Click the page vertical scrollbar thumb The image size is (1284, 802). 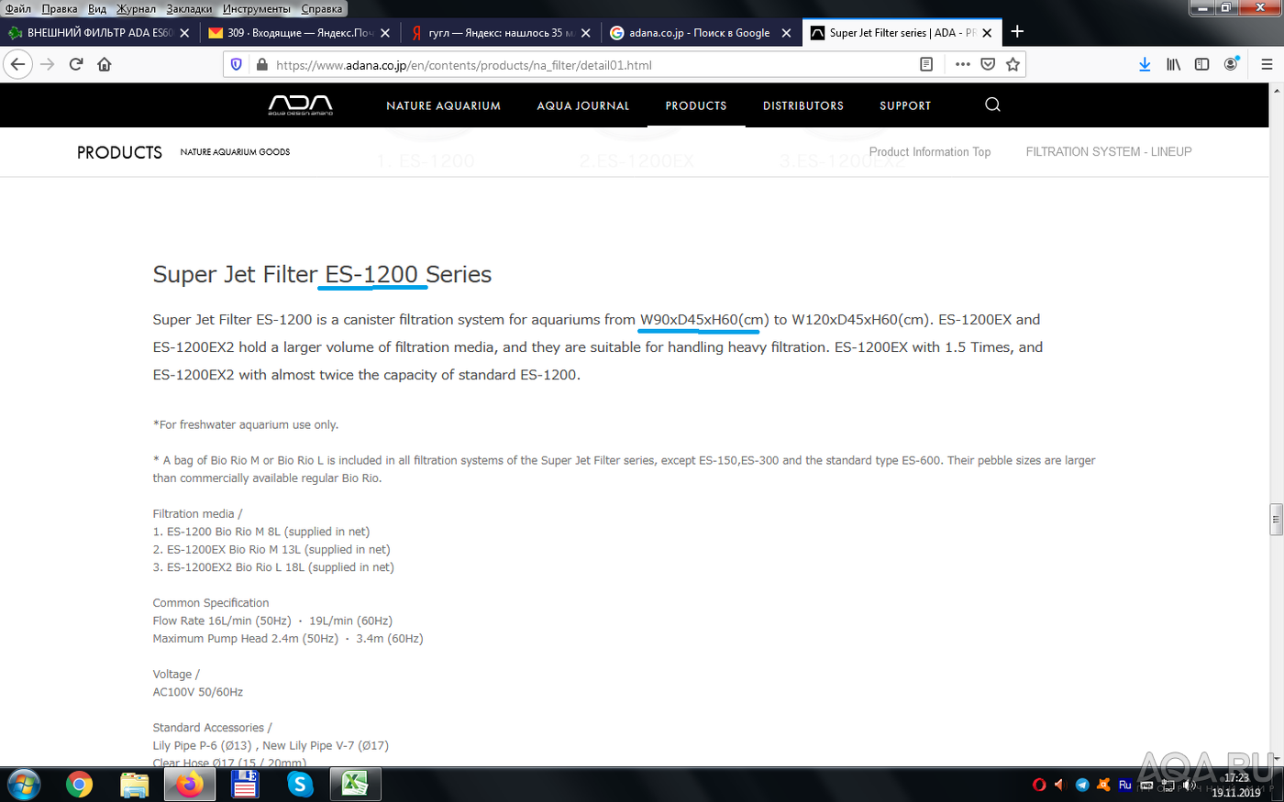[x=1276, y=519]
